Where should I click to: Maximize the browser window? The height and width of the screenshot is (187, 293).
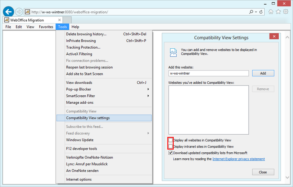click(273, 3)
